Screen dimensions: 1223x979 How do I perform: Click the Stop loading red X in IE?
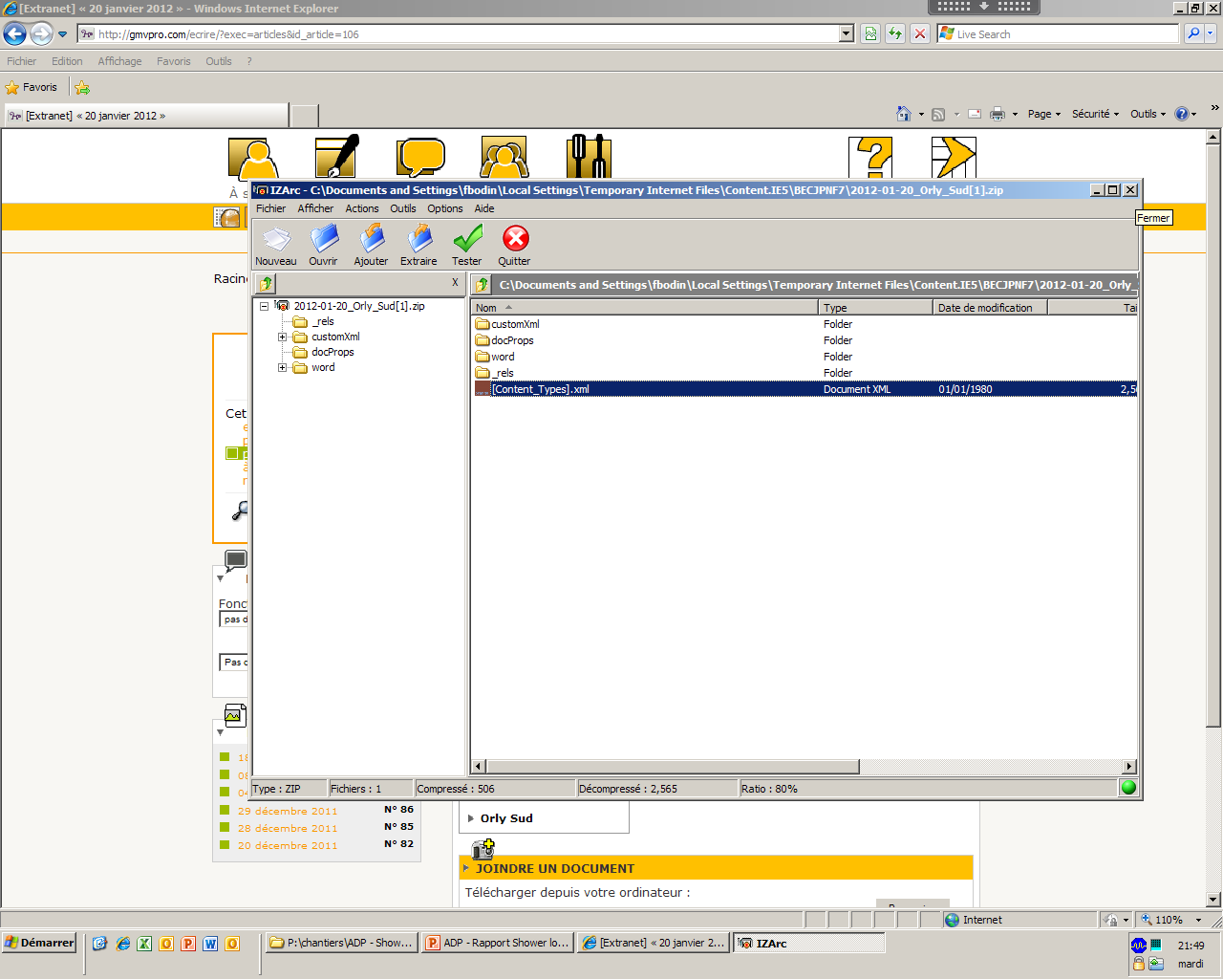click(919, 34)
